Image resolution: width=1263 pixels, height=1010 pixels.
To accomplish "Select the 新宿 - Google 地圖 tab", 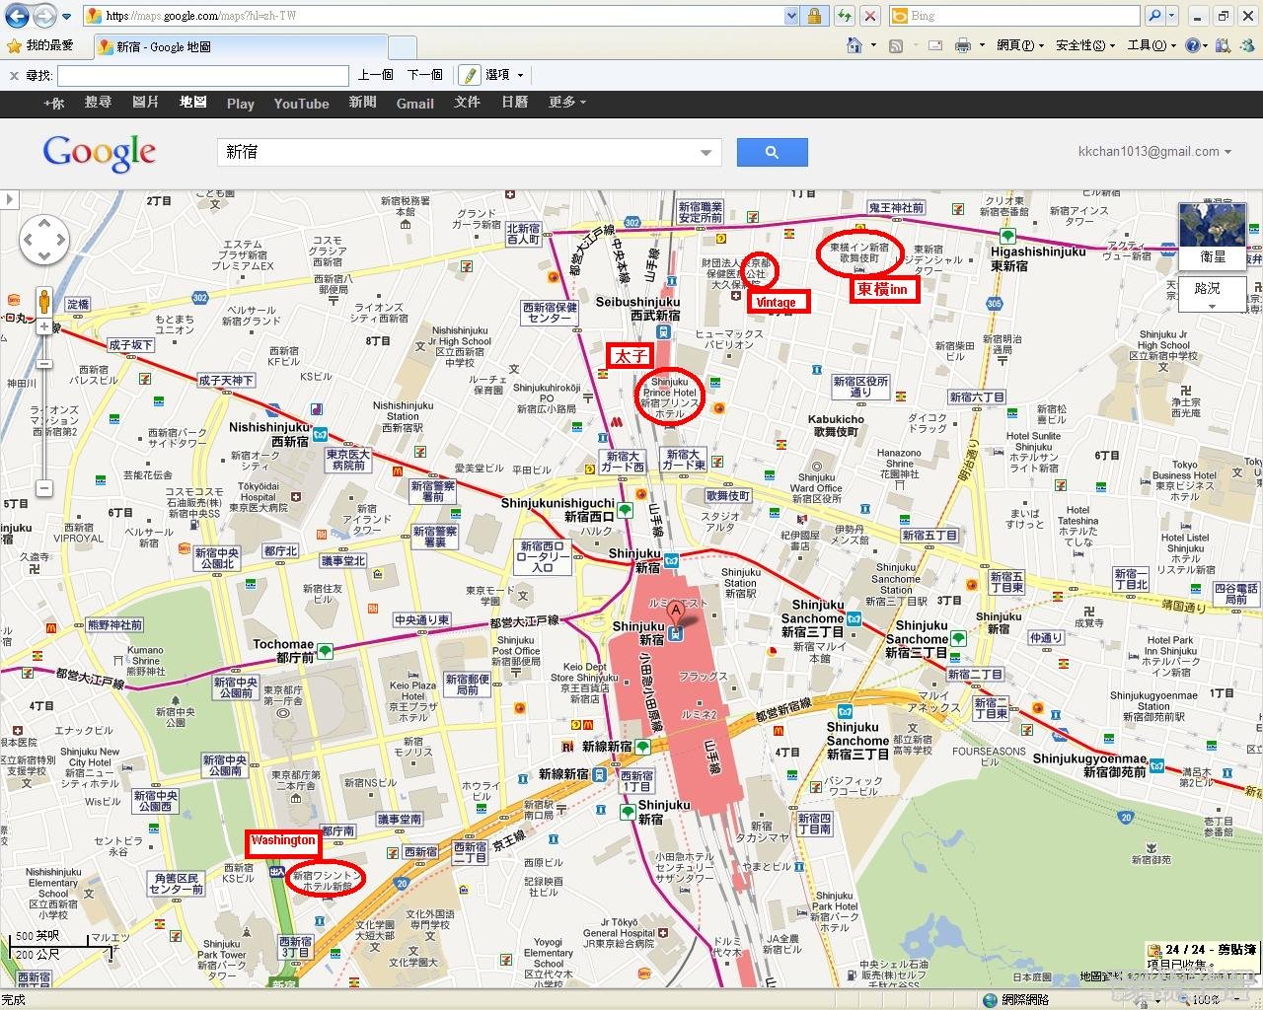I will point(240,46).
